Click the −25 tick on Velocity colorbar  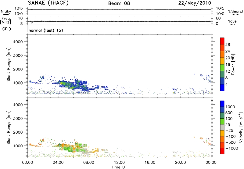point(229,131)
